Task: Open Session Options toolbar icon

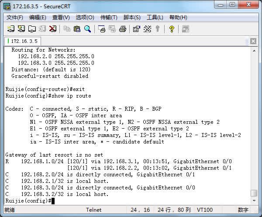Action: [136, 29]
